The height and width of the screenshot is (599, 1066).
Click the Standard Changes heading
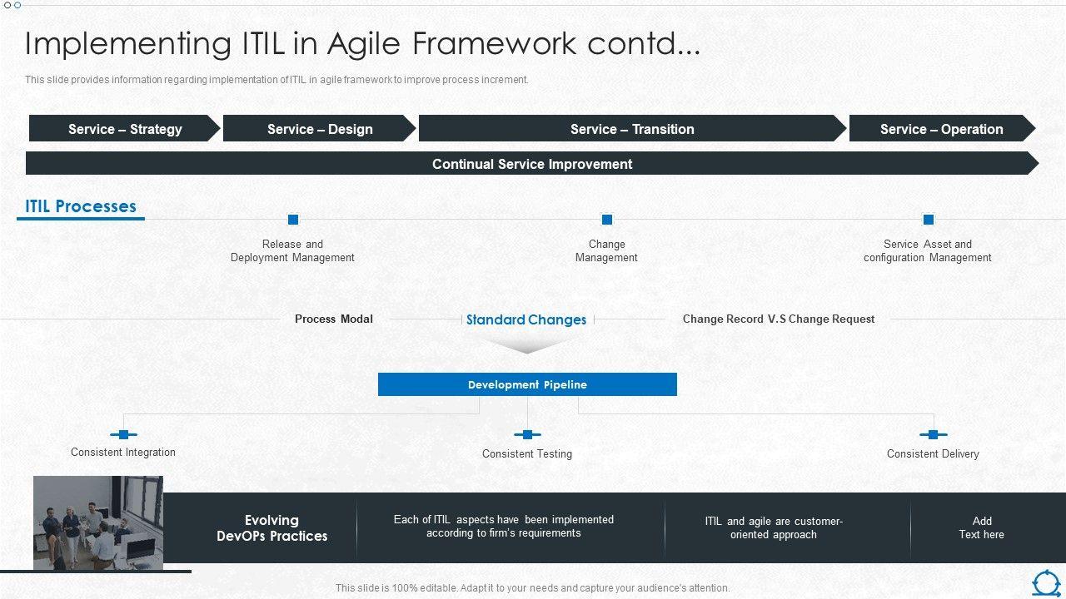coord(526,319)
